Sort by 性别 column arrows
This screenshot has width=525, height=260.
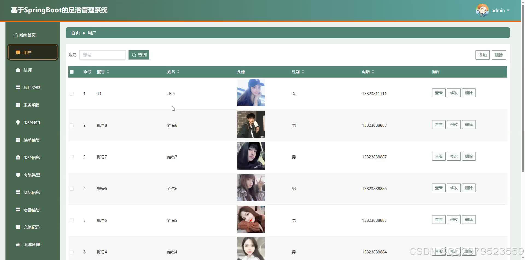(x=303, y=72)
